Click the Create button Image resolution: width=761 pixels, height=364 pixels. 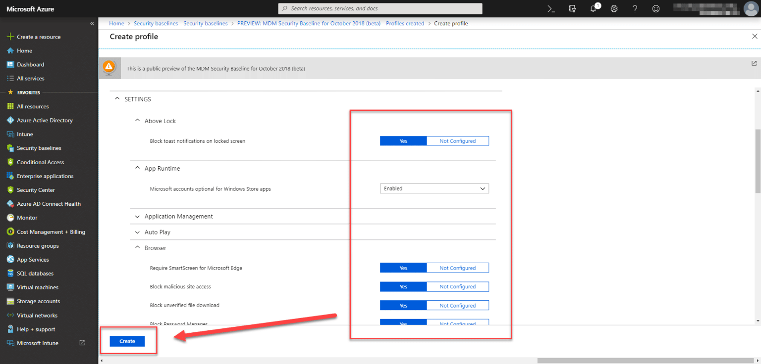point(127,341)
